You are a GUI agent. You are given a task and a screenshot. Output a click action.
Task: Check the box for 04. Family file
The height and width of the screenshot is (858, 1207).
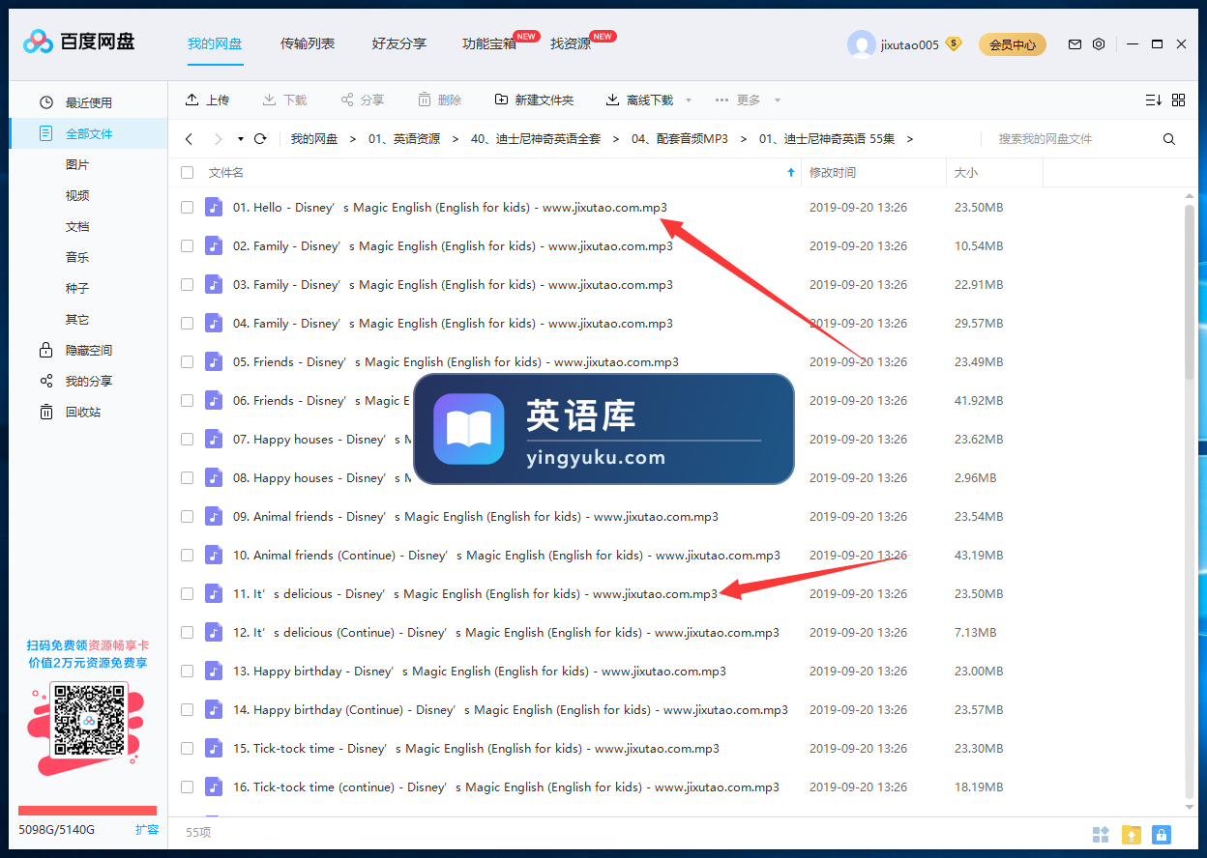(x=187, y=323)
